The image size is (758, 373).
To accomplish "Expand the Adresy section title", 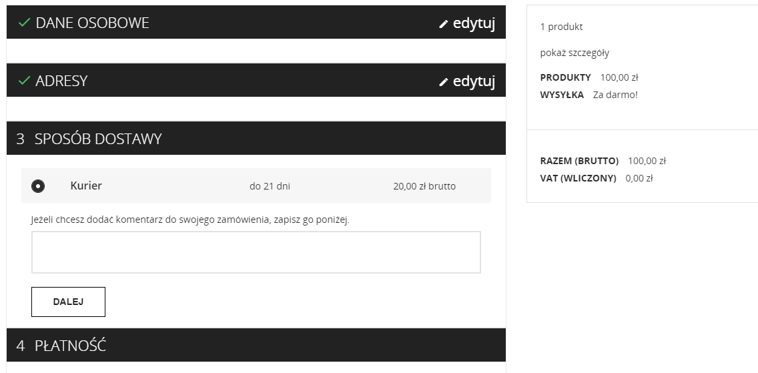I will tap(61, 81).
